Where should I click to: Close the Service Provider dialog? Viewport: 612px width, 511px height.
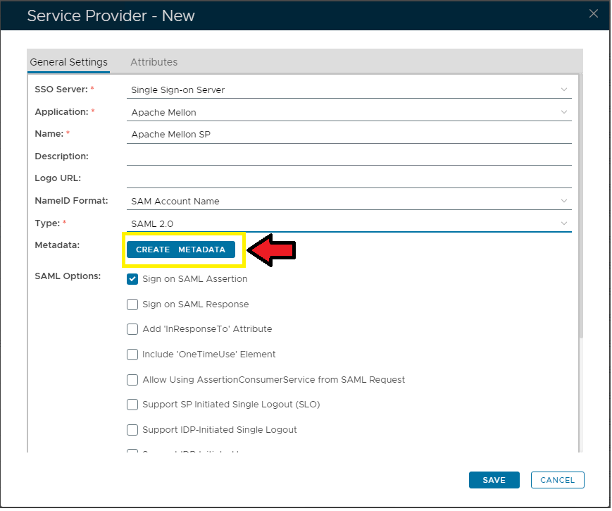point(594,13)
